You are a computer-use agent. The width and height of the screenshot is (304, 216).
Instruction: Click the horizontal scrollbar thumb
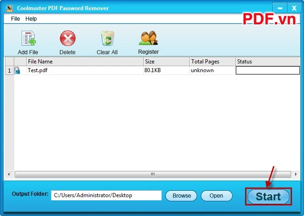[153, 174]
